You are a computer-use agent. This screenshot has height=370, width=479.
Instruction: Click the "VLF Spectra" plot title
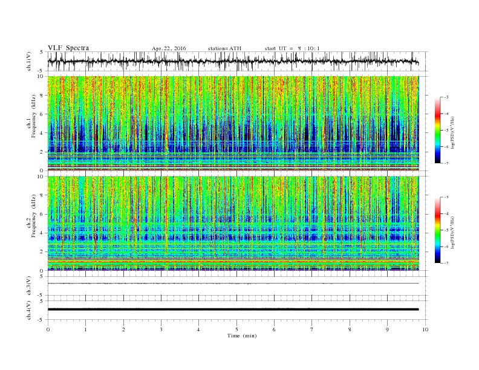pyautogui.click(x=68, y=48)
